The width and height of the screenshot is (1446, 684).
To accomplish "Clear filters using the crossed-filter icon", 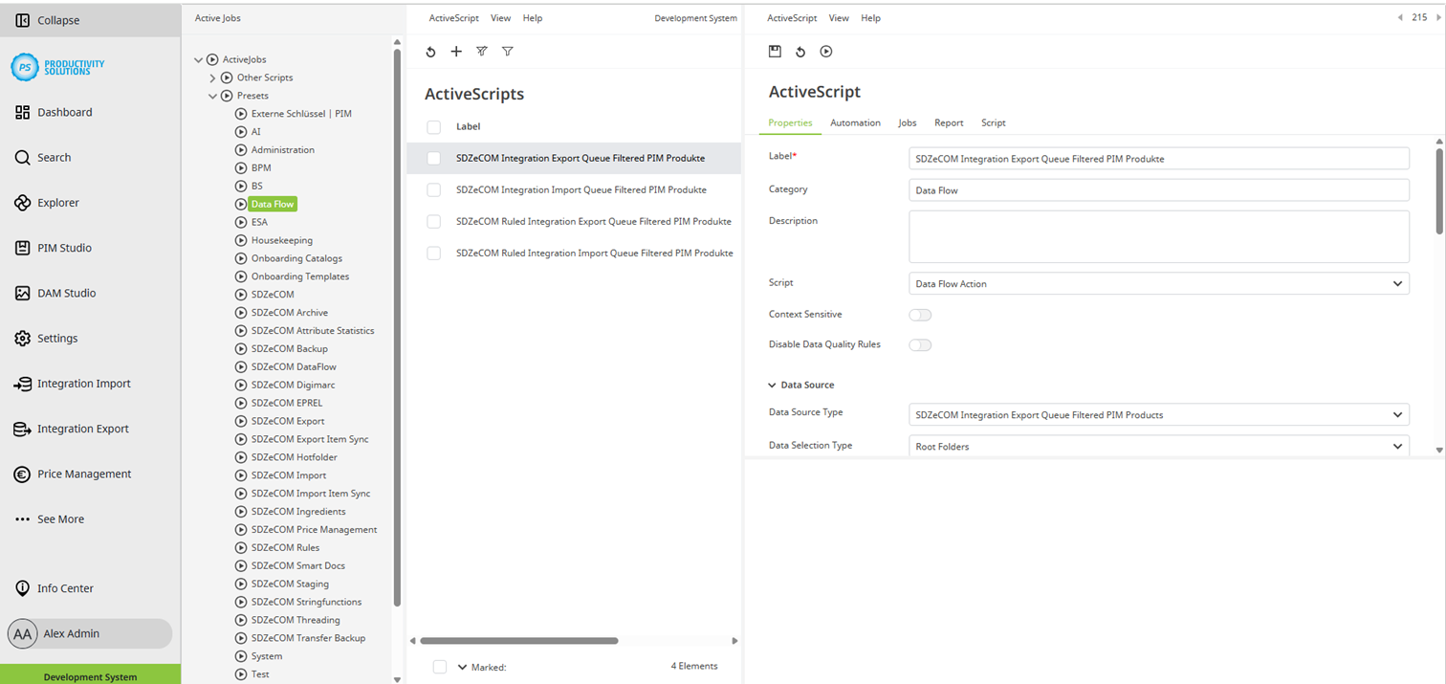I will pyautogui.click(x=481, y=52).
